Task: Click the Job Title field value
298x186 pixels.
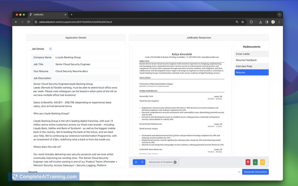Action: (86, 64)
